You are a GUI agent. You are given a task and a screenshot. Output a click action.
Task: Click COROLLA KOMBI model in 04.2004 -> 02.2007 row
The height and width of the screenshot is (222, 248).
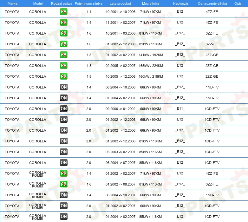pos(38,217)
